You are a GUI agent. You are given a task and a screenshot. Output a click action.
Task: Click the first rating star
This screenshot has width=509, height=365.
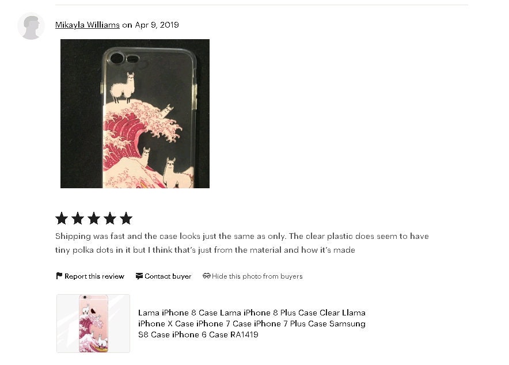pyautogui.click(x=62, y=218)
